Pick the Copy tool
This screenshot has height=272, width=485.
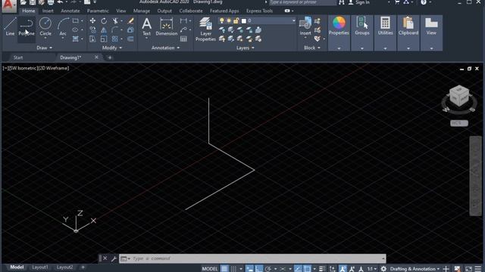tap(92, 30)
